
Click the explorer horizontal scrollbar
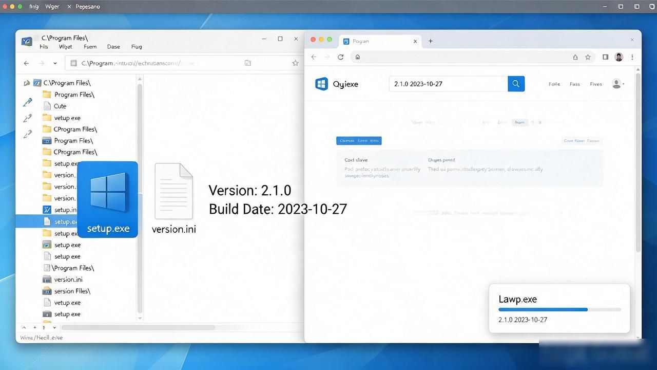pos(139,327)
